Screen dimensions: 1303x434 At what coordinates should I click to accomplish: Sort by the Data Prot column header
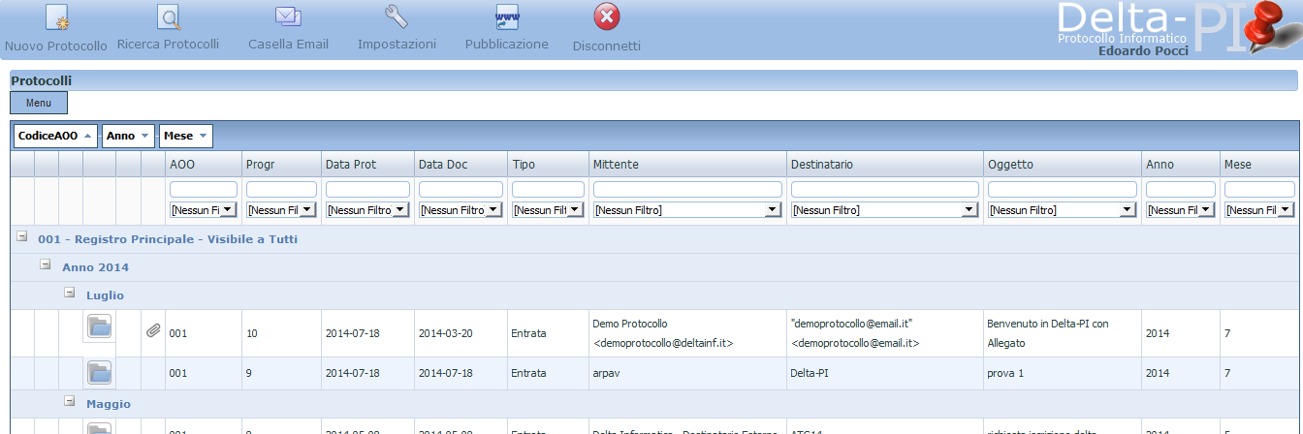pos(367,165)
